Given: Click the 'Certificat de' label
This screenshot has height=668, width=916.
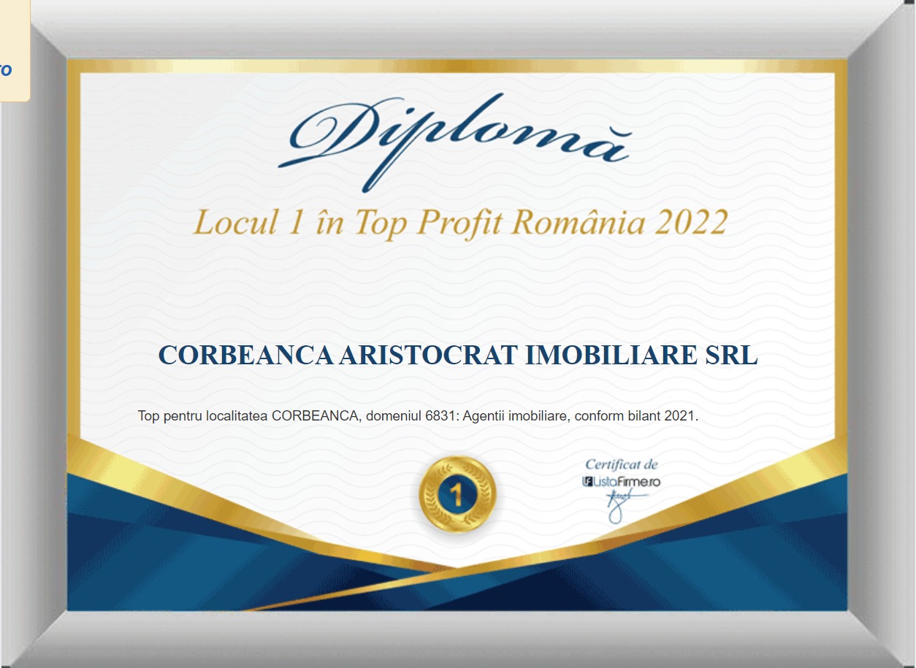Looking at the screenshot, I should click(622, 464).
